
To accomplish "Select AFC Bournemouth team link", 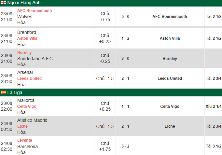I will click(x=35, y=11).
